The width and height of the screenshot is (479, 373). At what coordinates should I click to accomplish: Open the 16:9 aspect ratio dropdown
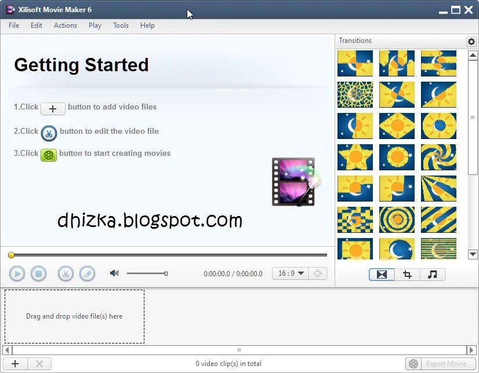[x=290, y=273]
